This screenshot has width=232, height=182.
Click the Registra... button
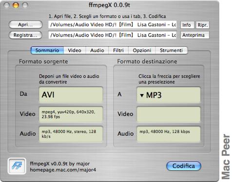pos(25,35)
